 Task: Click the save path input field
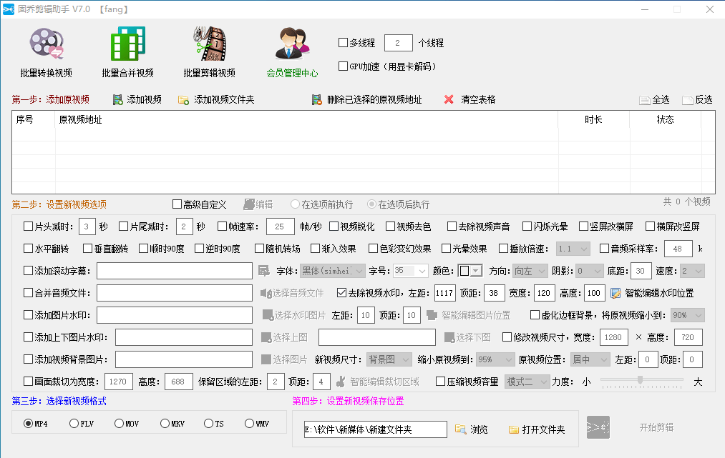click(374, 429)
